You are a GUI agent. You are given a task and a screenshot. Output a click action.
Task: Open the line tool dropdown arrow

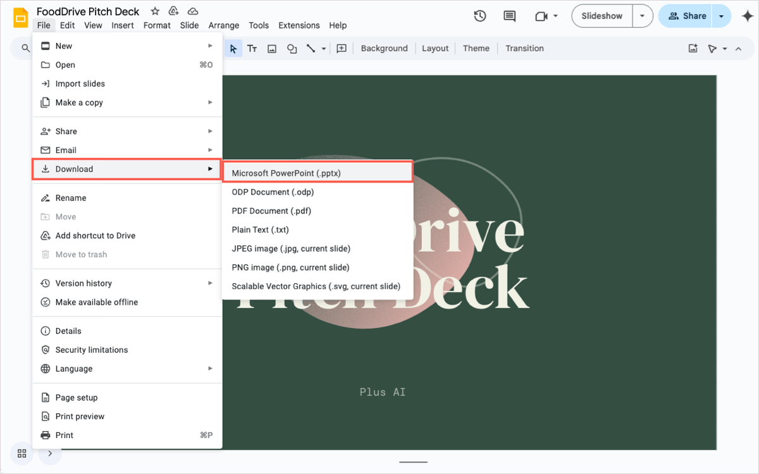[324, 49]
